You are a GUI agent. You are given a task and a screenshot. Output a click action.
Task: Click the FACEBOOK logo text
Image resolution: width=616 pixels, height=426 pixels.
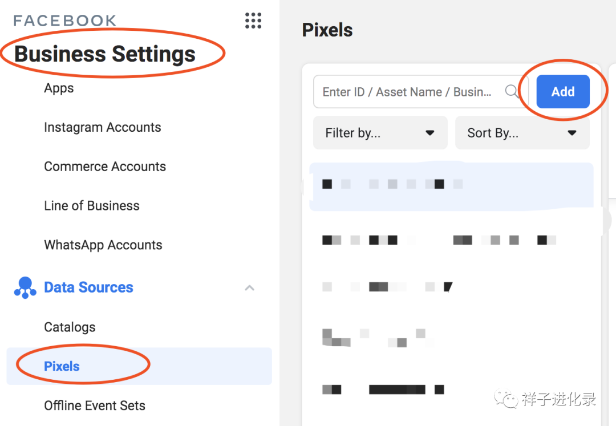64,20
